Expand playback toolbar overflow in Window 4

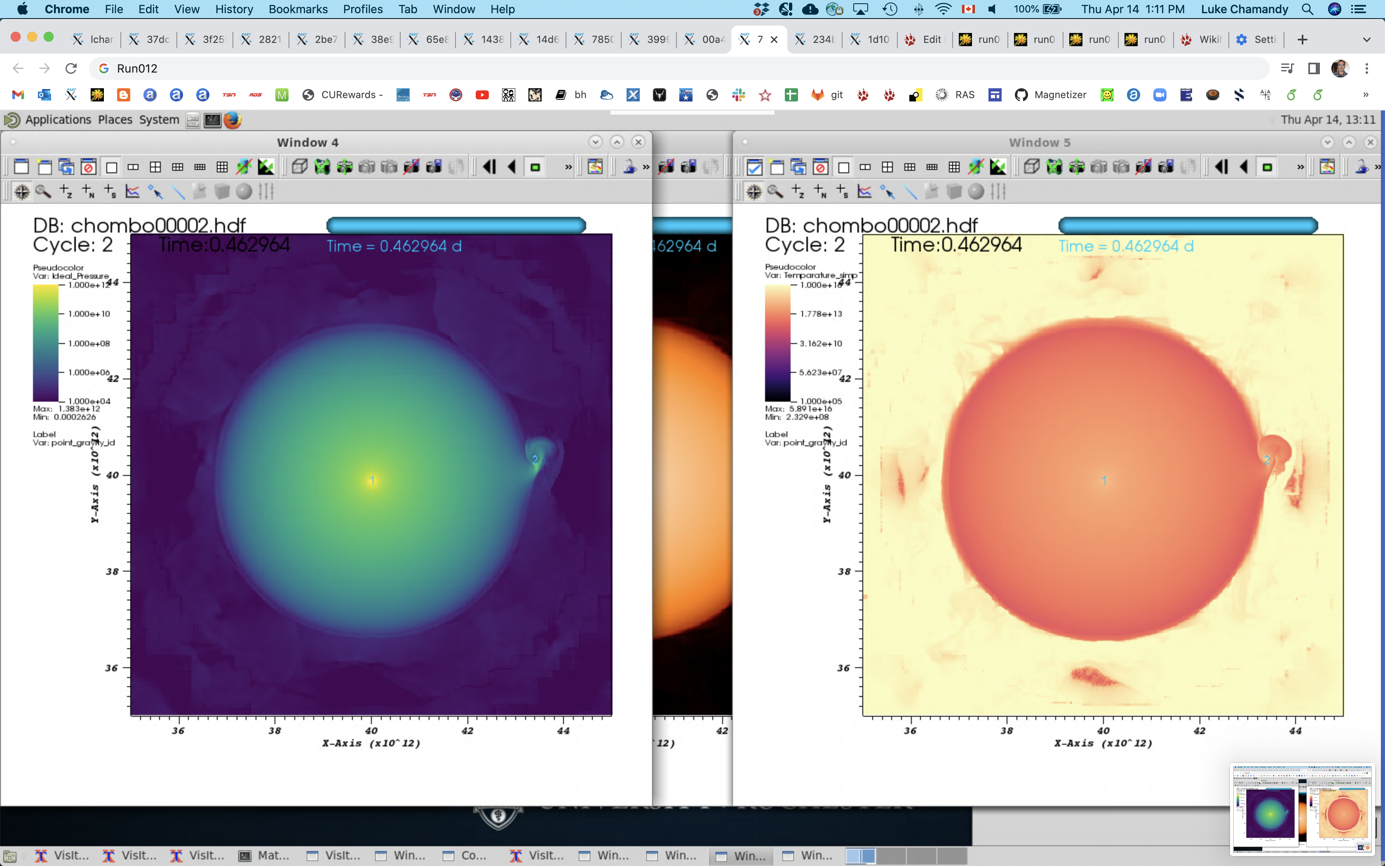pyautogui.click(x=568, y=167)
